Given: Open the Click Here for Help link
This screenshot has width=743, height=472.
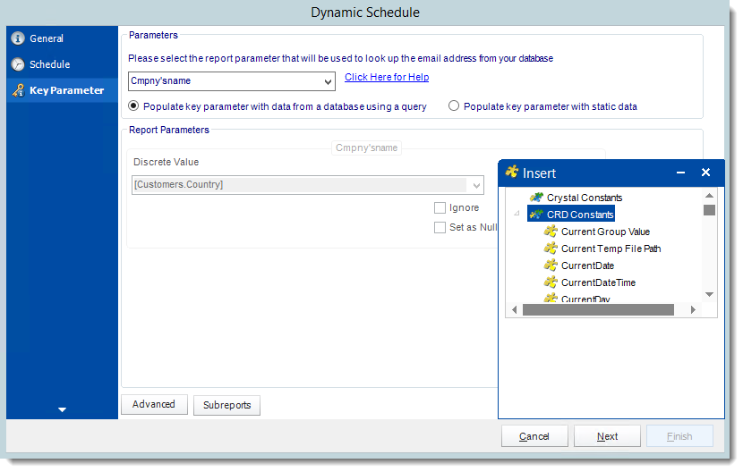Looking at the screenshot, I should (387, 77).
